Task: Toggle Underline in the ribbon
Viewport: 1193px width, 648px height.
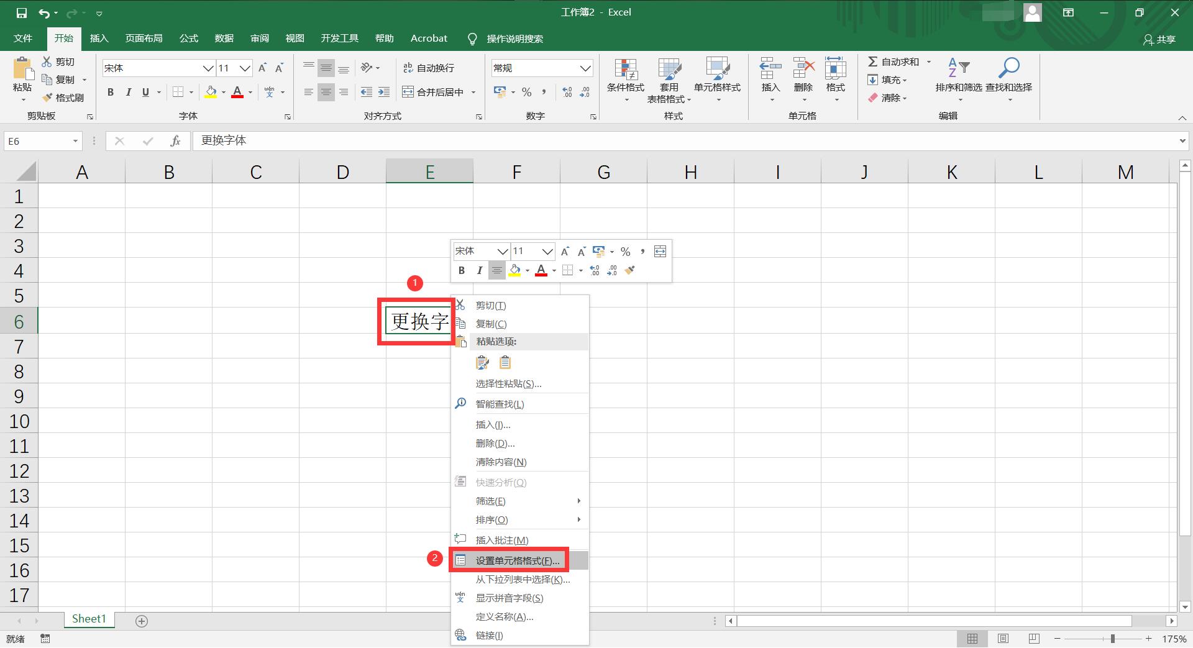Action: click(x=145, y=92)
